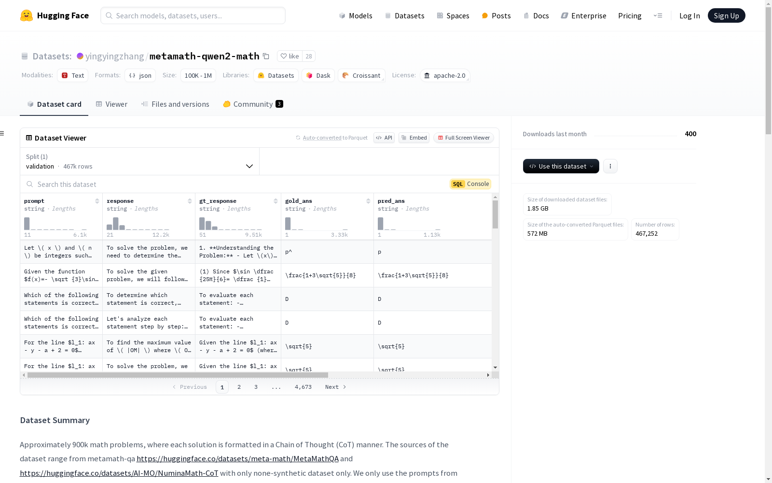Click the Sign Up button
This screenshot has height=483, width=772.
point(726,15)
